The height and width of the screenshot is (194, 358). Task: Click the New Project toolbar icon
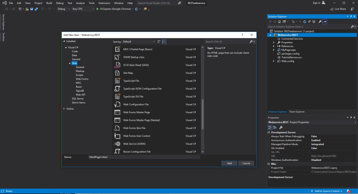20,9
